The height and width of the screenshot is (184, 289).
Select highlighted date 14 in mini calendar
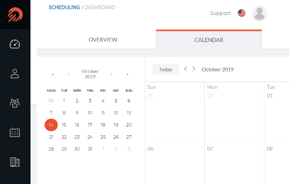(51, 125)
